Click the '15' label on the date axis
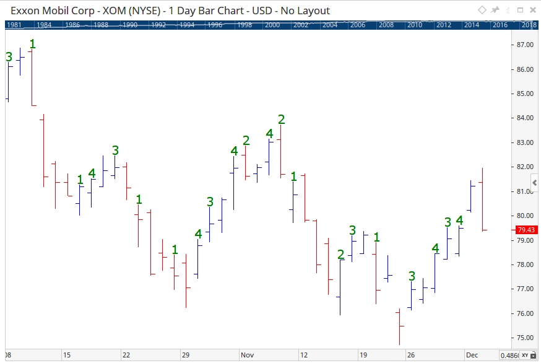541x363 pixels. [x=67, y=355]
